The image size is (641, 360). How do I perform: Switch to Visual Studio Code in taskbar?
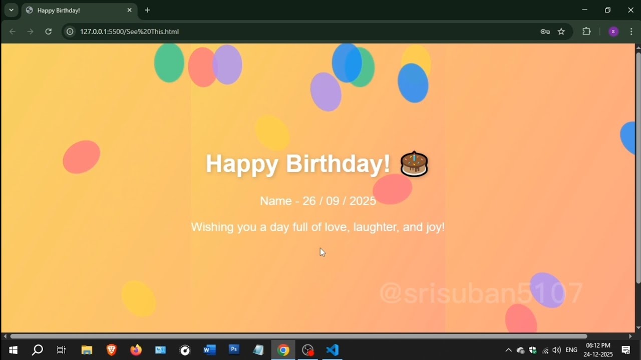pos(333,350)
